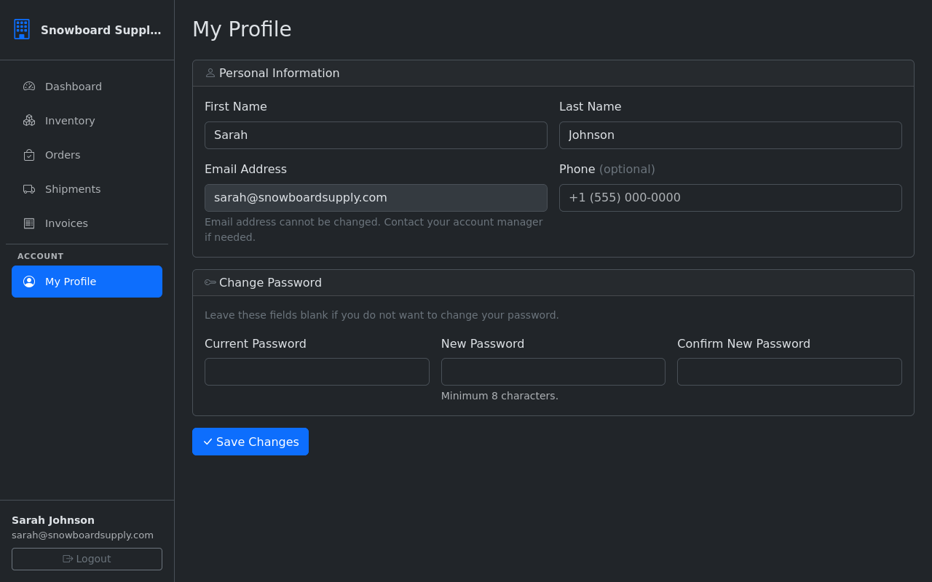Open the Dashboard page
Image resolution: width=932 pixels, height=582 pixels.
73,86
